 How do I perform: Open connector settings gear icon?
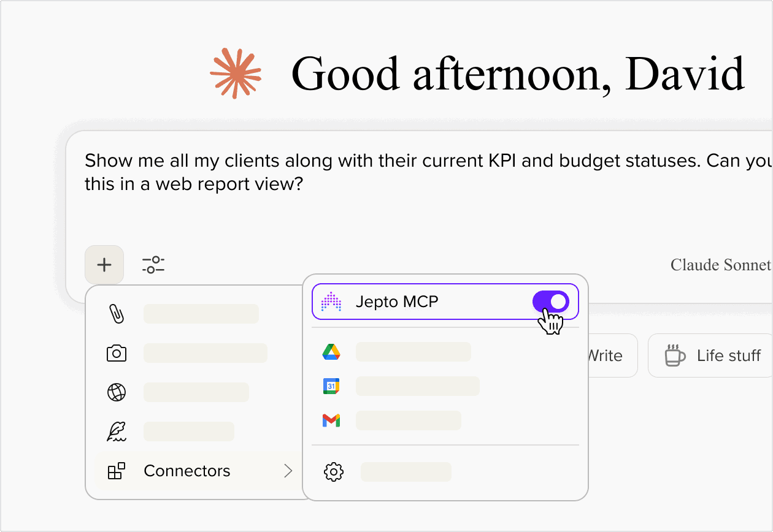point(333,472)
